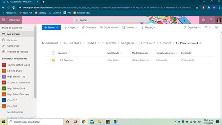Open the details info pane icon

216,27
